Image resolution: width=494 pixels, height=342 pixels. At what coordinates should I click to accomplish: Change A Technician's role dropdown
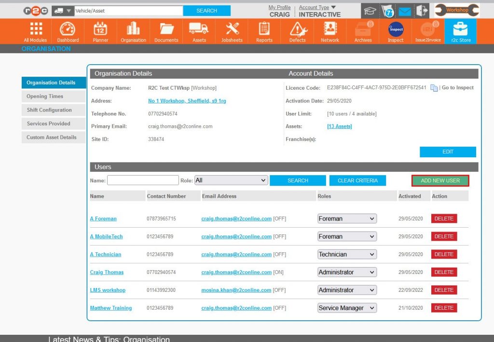[x=346, y=254]
